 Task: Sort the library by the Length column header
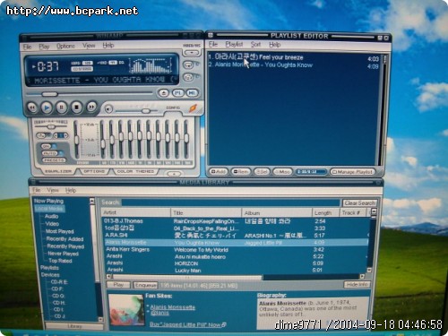click(x=325, y=213)
